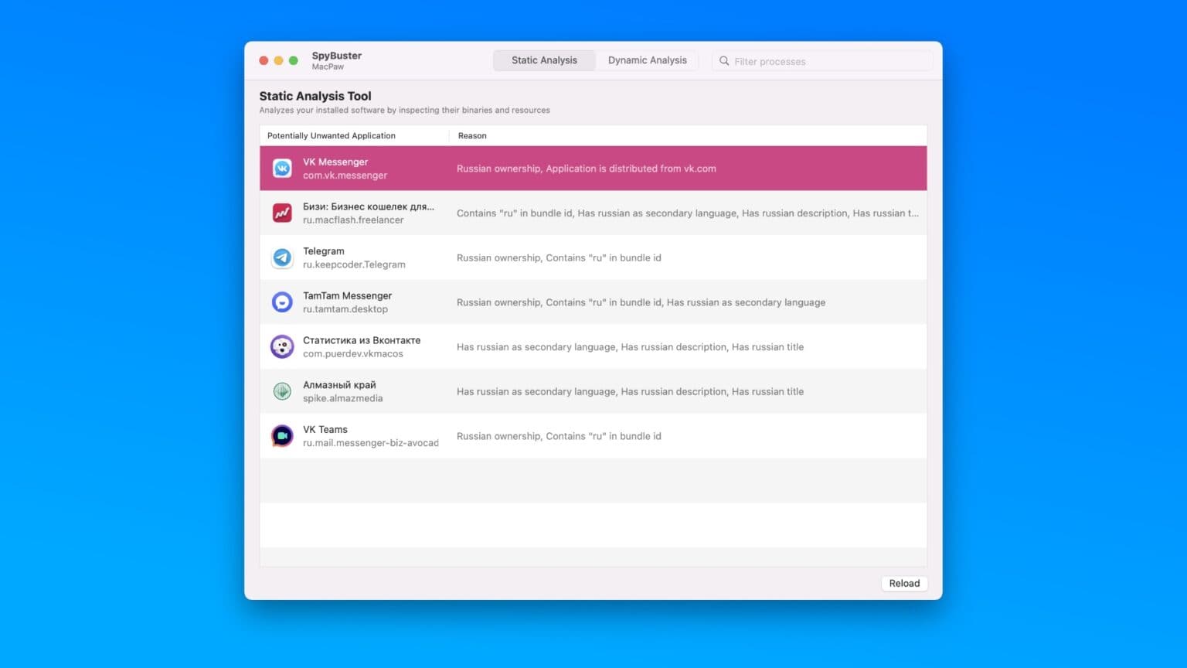Click inside the Filter processes field
Screen dimensions: 1187x668
pos(827,61)
